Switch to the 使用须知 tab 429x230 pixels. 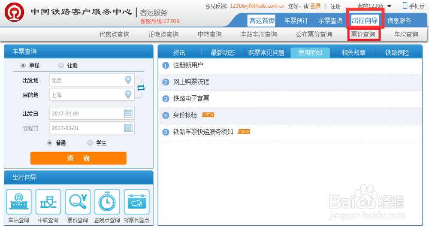(310, 53)
